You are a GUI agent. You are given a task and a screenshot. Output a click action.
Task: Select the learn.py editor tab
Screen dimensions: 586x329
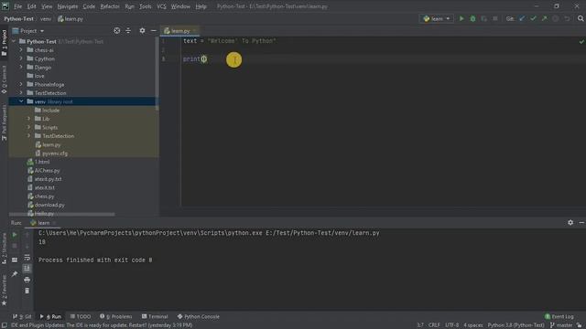180,30
